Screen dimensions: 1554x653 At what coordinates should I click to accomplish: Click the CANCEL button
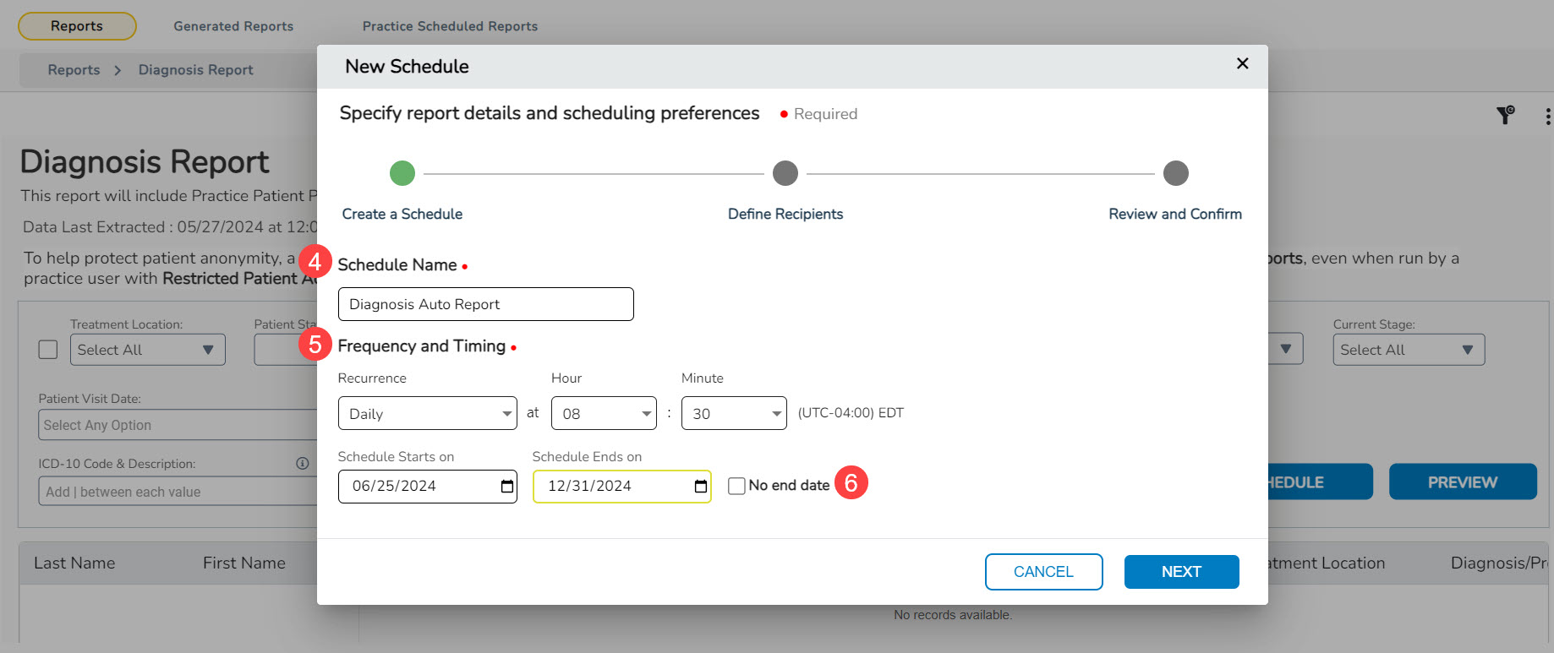1043,572
